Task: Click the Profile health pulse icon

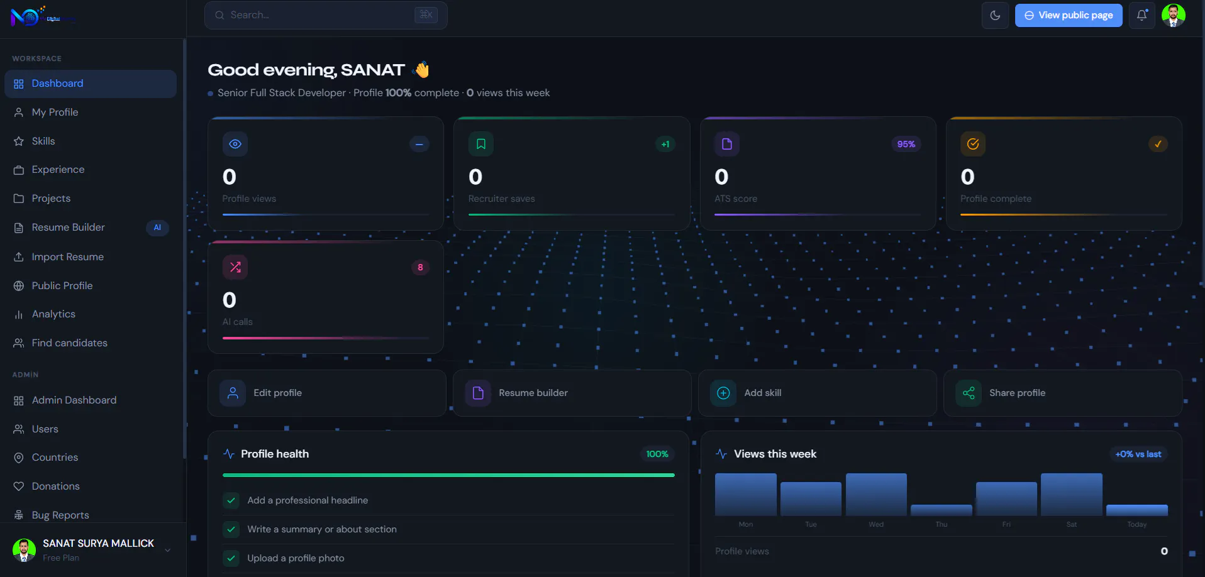Action: point(229,454)
